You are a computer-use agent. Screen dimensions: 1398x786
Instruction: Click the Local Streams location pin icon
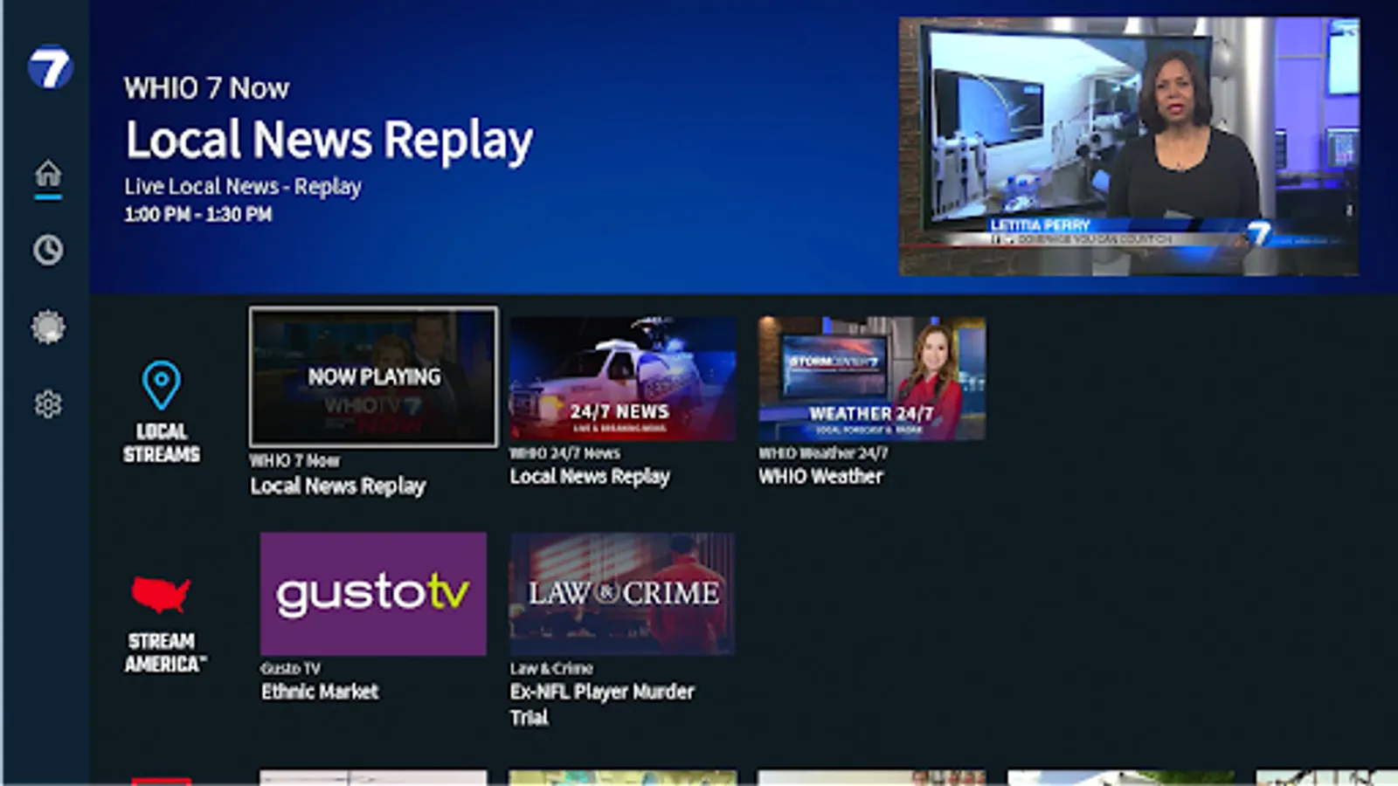click(x=162, y=385)
